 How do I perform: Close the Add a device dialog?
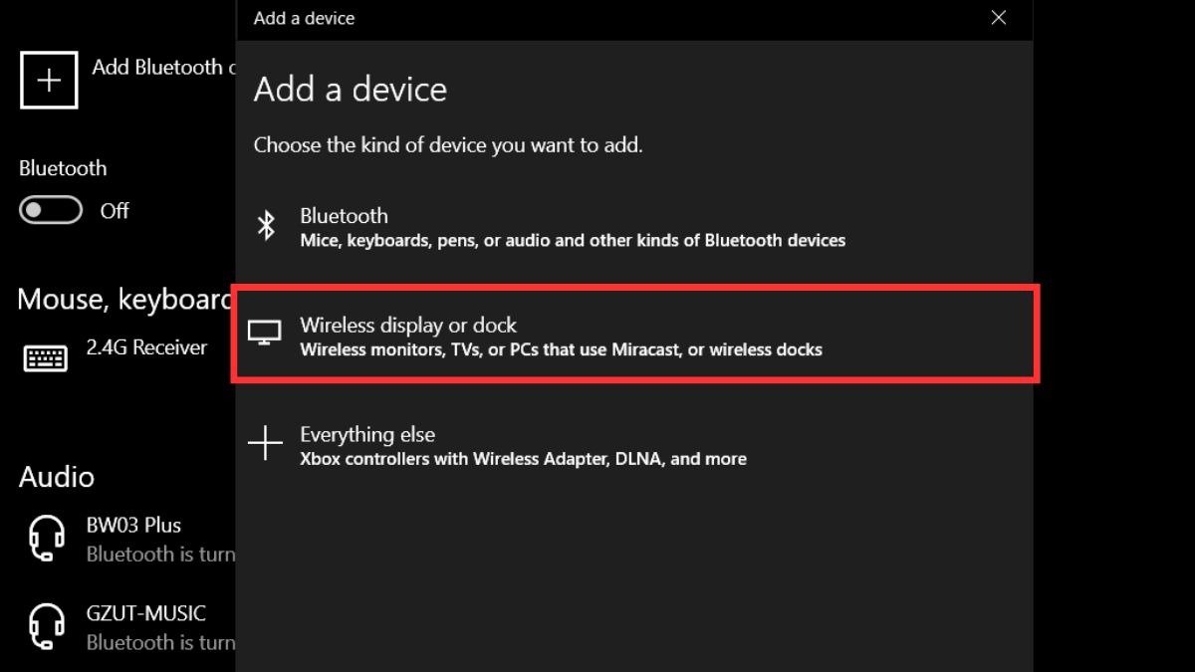pyautogui.click(x=999, y=18)
